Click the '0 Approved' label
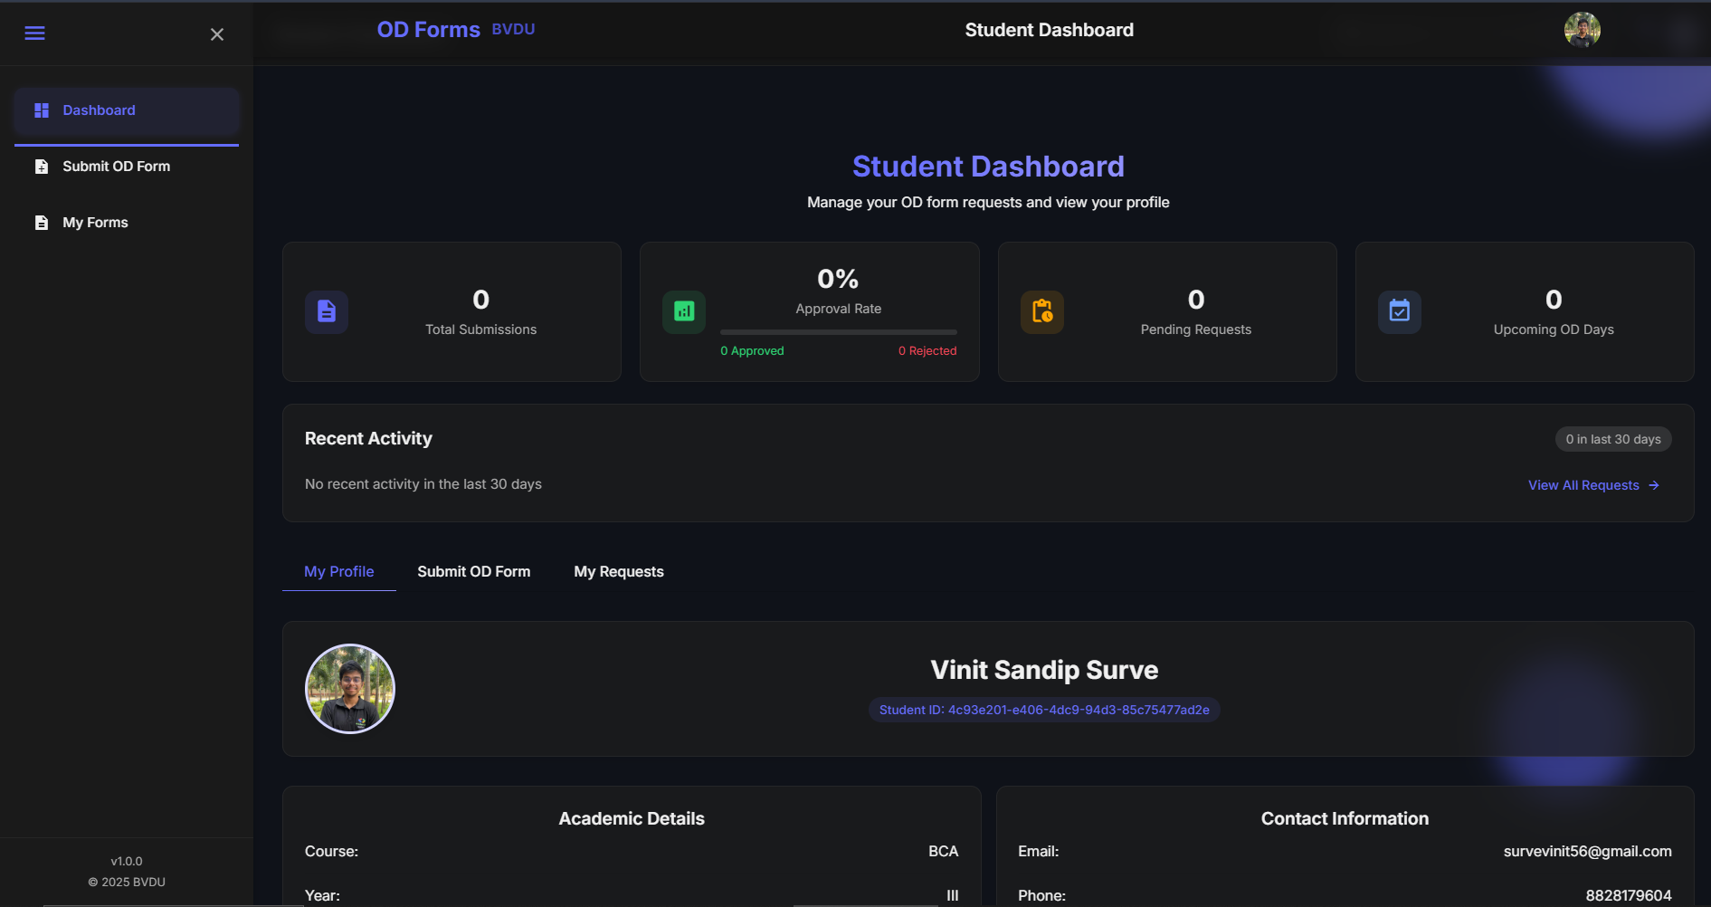This screenshot has height=907, width=1711. pos(752,351)
